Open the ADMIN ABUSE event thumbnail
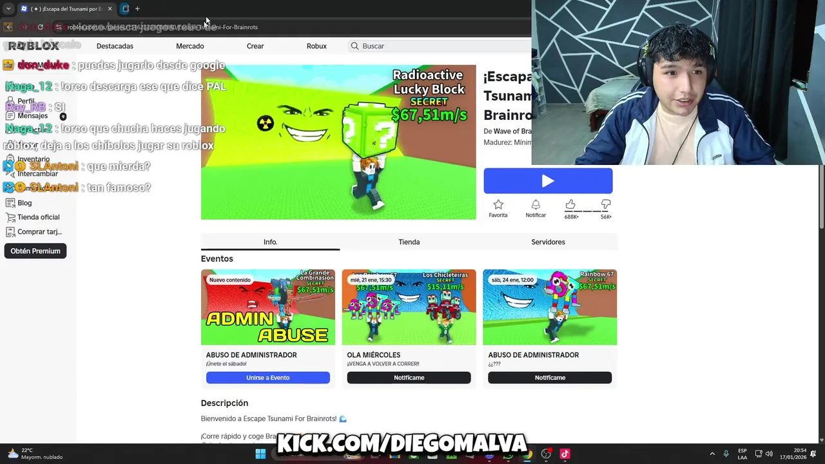825x464 pixels. [267, 307]
